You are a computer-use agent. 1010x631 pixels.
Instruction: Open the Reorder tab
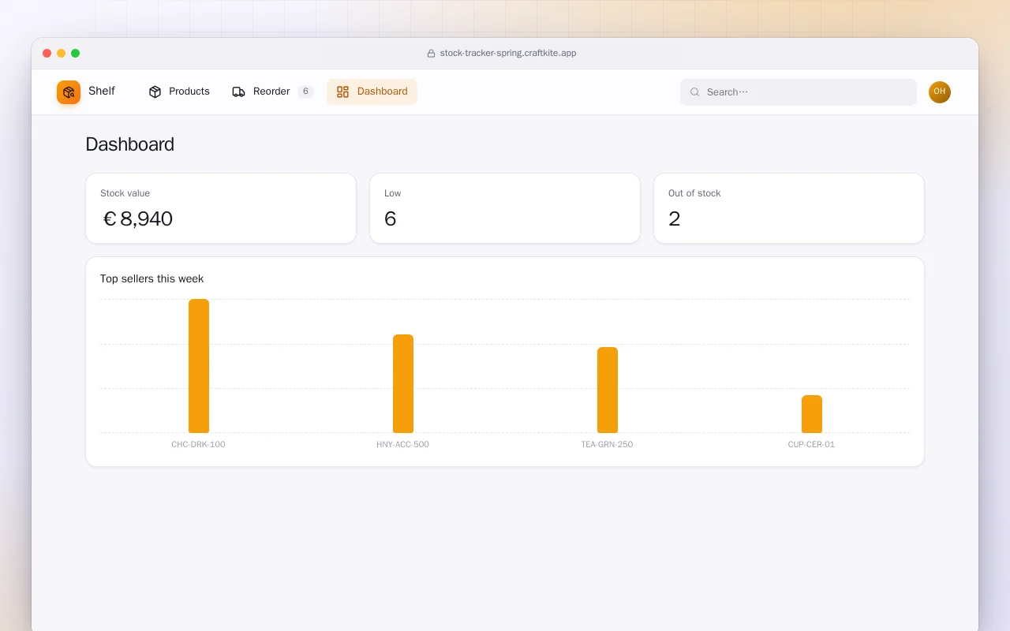(272, 91)
